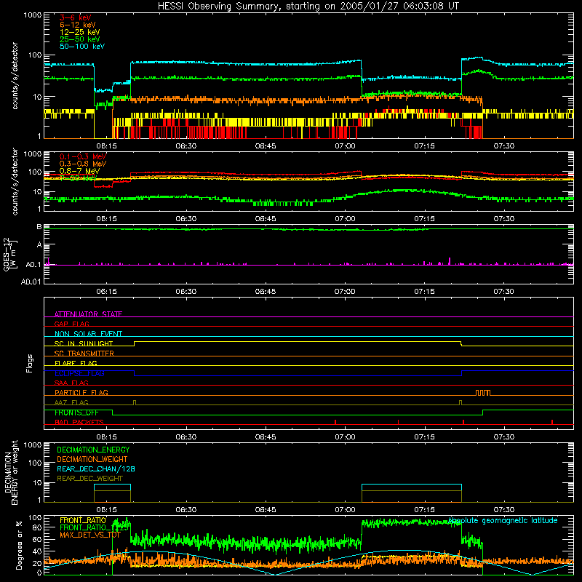Click the Absolute geomagnetic latitude label
Screen dimensions: 582x582
pyautogui.click(x=503, y=520)
